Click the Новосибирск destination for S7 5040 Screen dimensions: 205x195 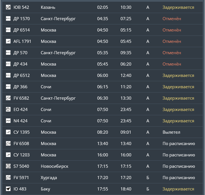(x=55, y=166)
